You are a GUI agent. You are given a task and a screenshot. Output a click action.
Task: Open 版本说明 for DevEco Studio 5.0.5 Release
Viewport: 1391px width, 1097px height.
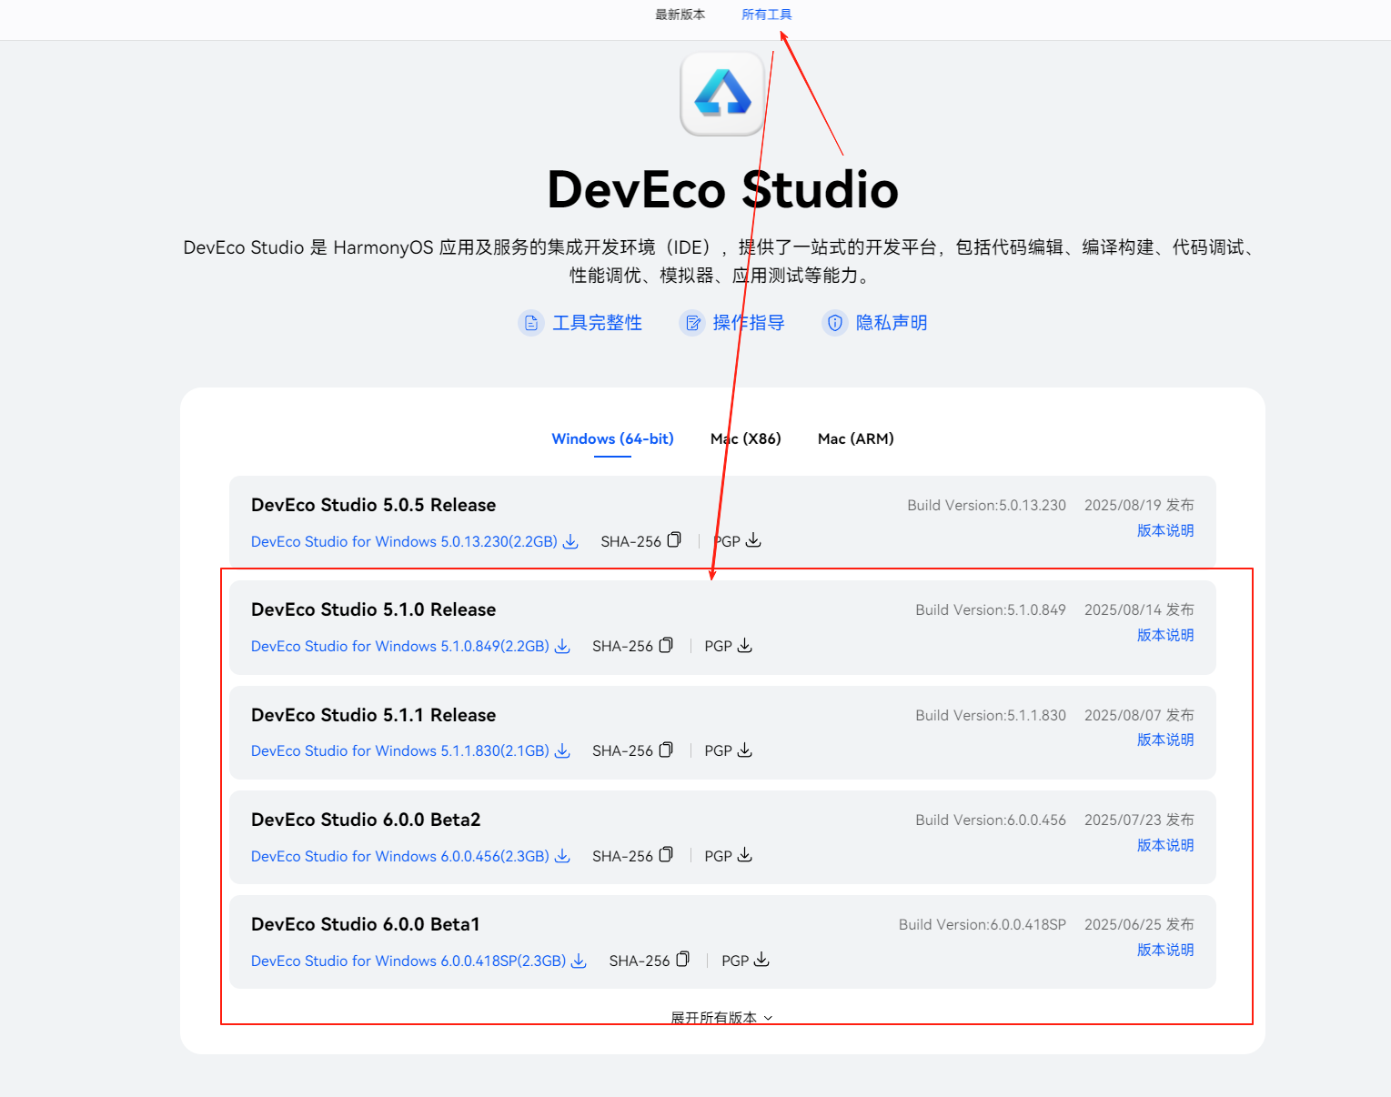click(1165, 530)
